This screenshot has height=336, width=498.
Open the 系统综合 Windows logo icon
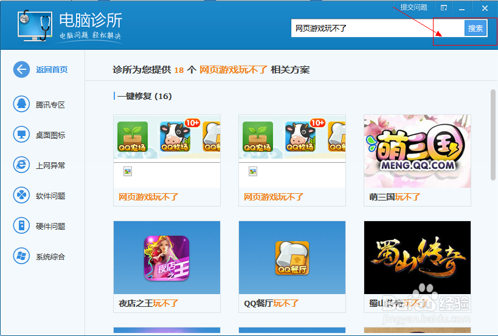(x=21, y=256)
